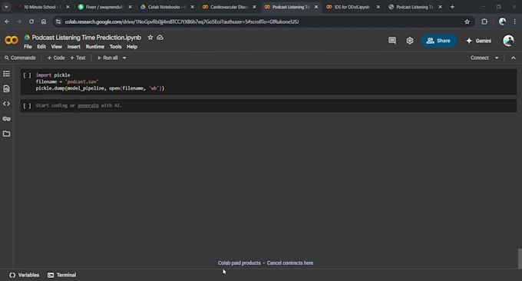View site information icon in address bar
Image resolution: width=522 pixels, height=281 pixels.
click(58, 21)
